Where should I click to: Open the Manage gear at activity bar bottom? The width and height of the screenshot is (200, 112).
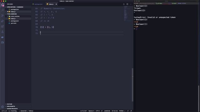(x=2, y=107)
